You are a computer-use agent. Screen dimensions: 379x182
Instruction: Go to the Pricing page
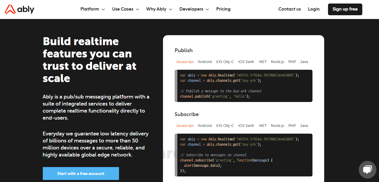coord(223,9)
